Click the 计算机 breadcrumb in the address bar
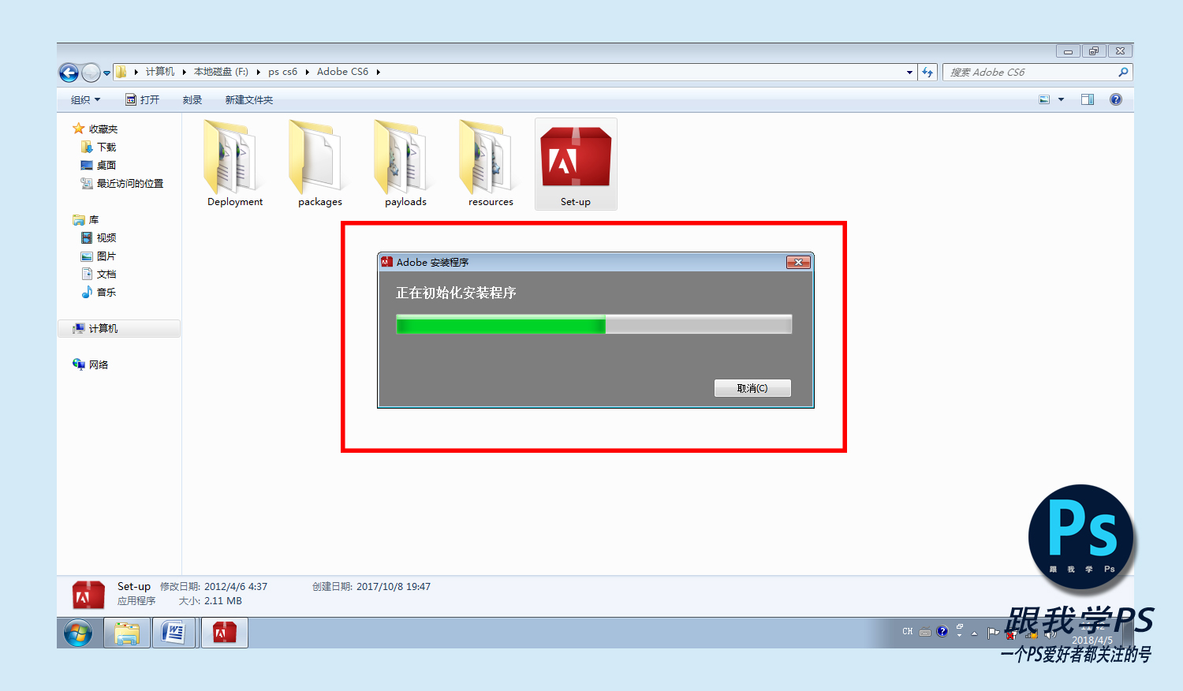 (160, 72)
